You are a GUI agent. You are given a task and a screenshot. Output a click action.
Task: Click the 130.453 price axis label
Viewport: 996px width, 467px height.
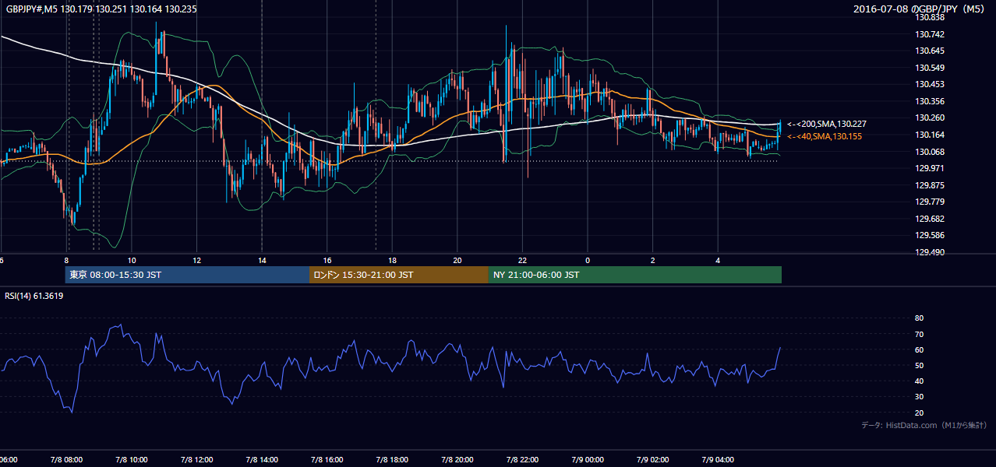[x=929, y=84]
